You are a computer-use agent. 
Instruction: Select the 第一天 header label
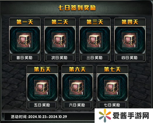(25, 22)
